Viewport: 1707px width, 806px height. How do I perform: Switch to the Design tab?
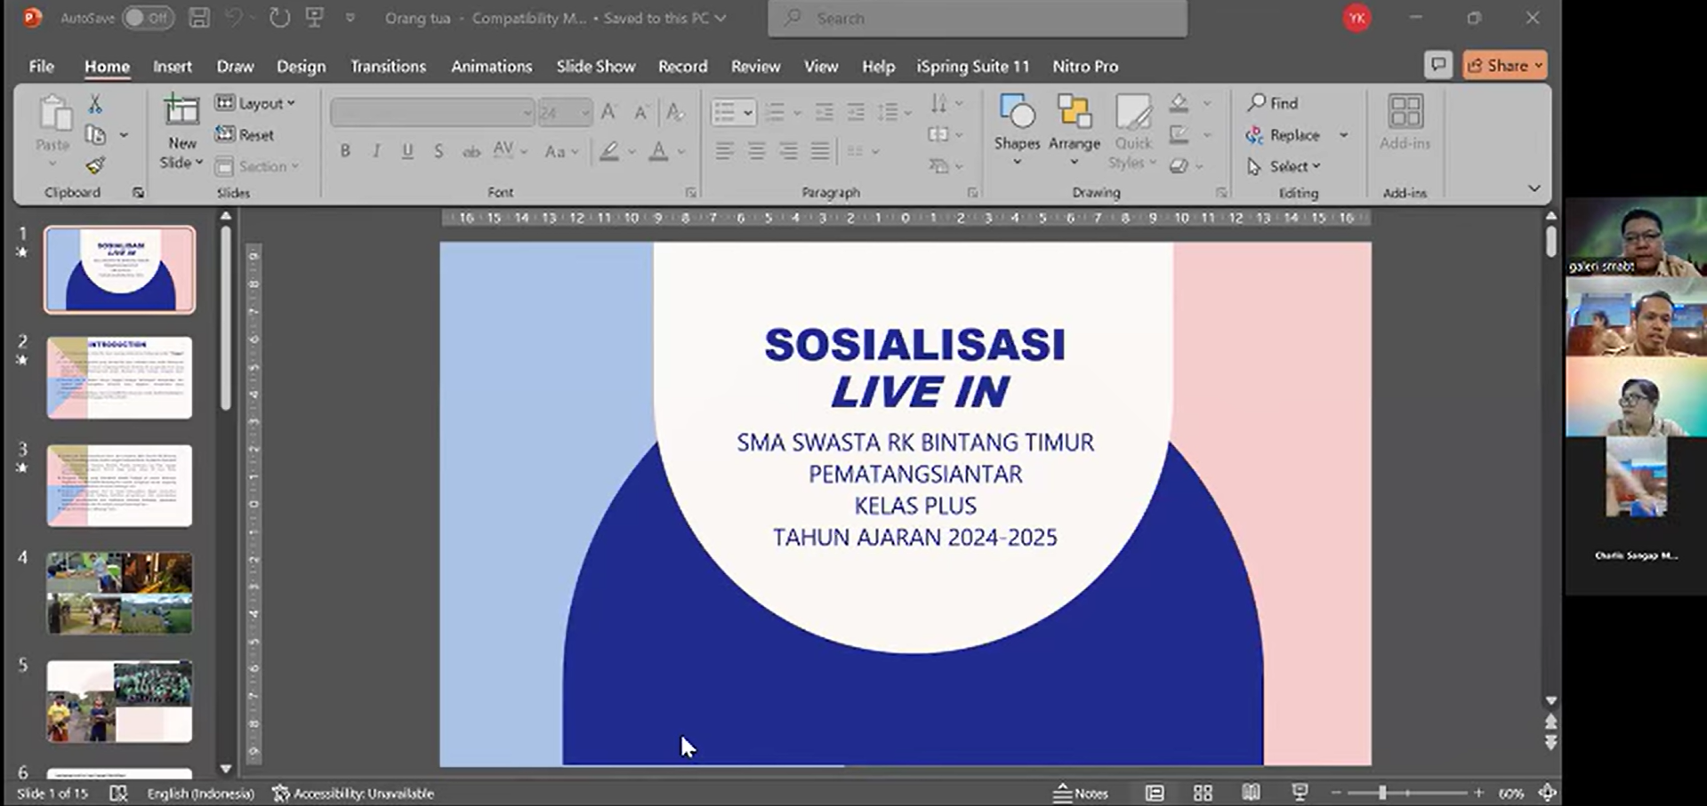click(x=301, y=67)
